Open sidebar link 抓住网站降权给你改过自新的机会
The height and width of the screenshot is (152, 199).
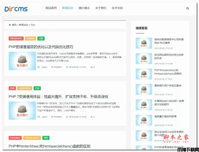pos(169,57)
